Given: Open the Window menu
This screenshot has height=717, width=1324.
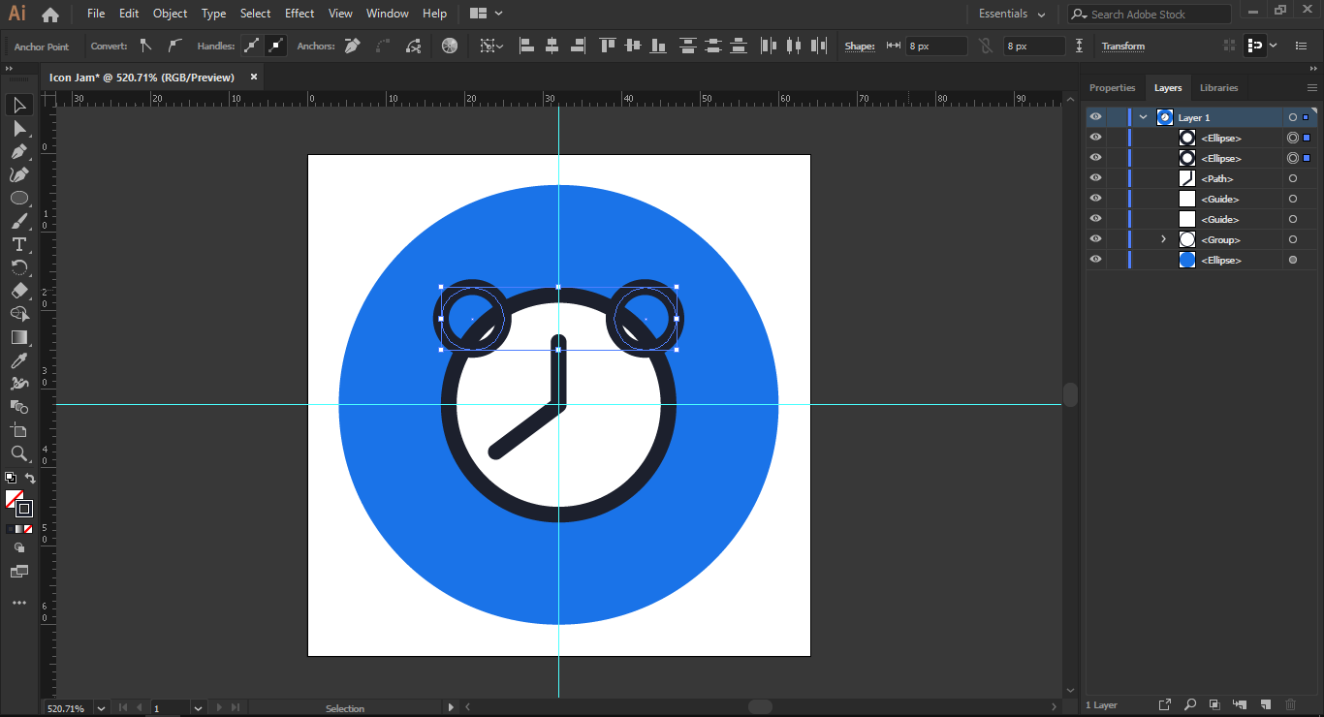Looking at the screenshot, I should (388, 14).
